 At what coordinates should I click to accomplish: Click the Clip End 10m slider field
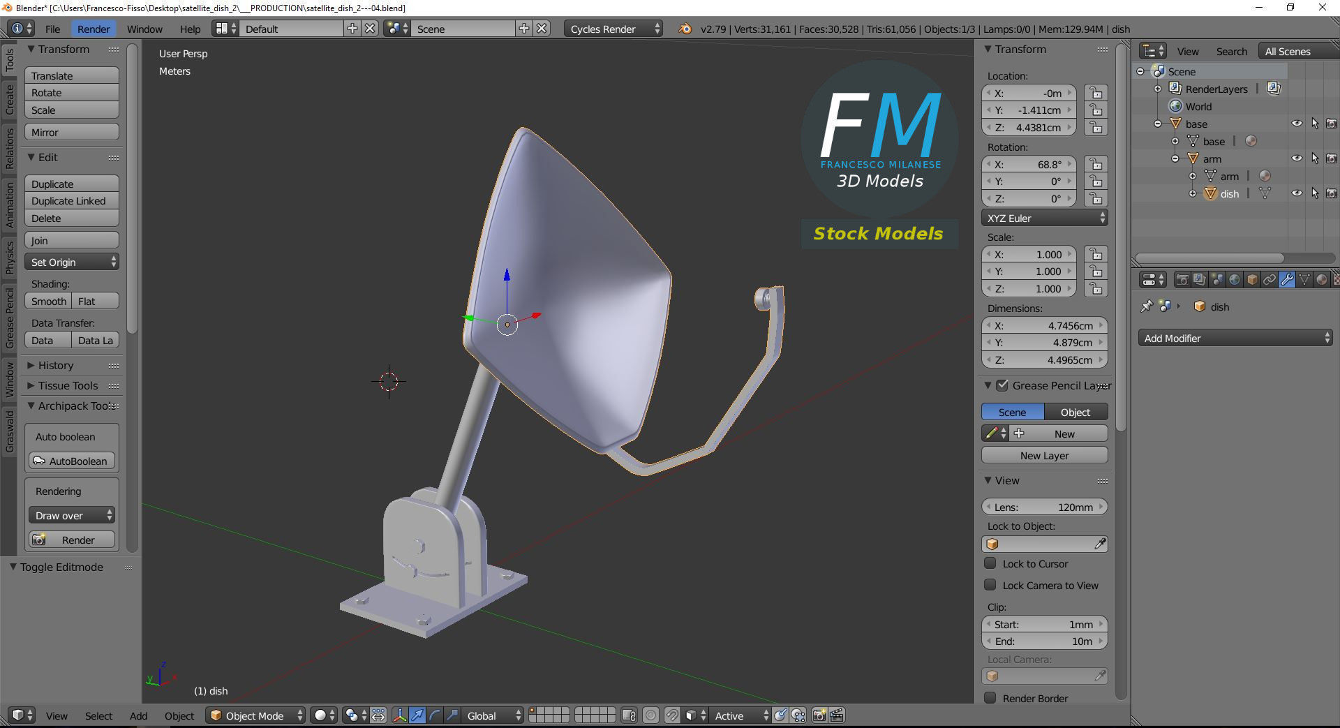point(1044,641)
